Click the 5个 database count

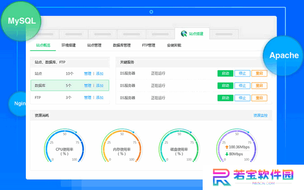point(68,86)
